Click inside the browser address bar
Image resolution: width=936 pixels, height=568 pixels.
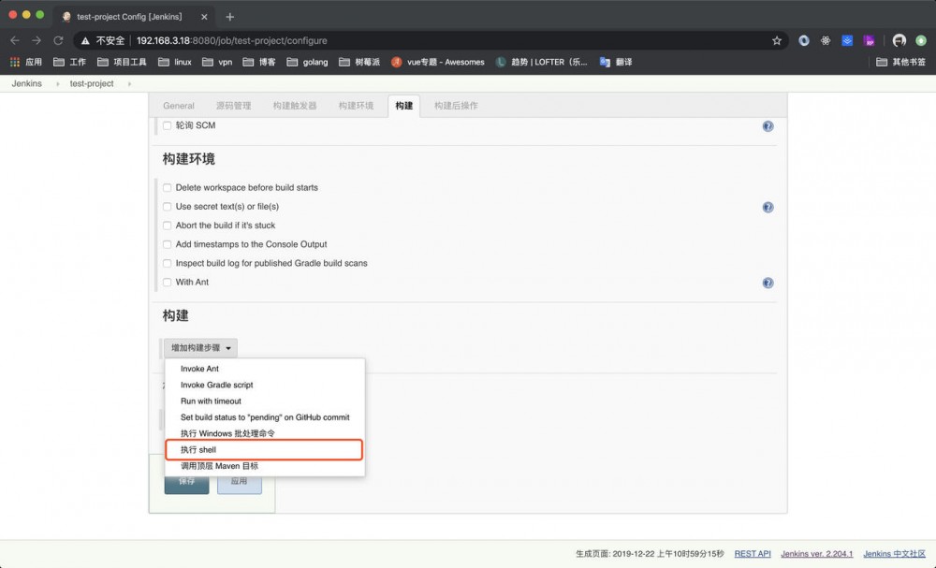point(374,41)
